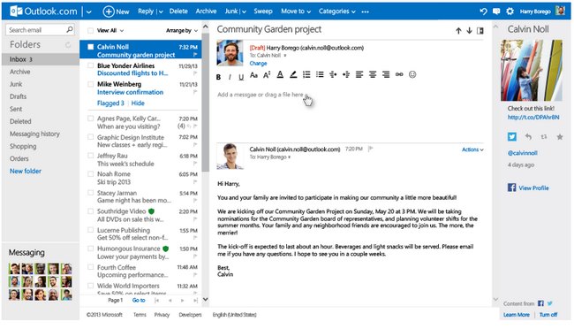Tick the Calvin Noll message checkbox

coord(90,47)
